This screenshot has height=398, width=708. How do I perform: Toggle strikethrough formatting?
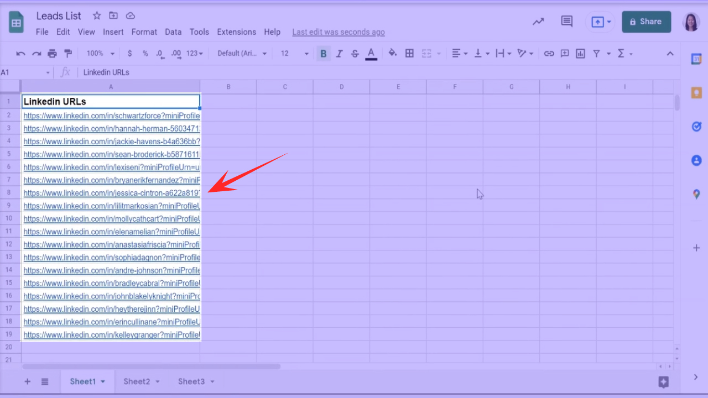(x=355, y=54)
